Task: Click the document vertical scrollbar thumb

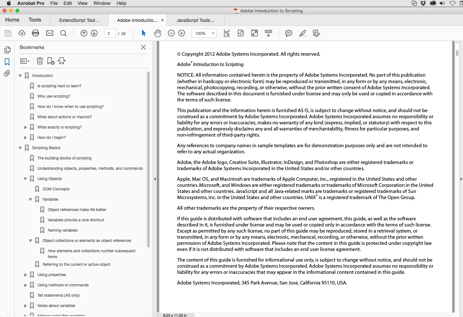Action: (457, 53)
